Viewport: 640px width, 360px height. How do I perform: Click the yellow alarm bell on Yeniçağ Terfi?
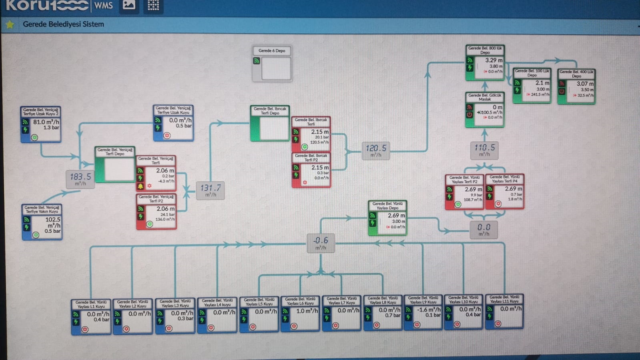[x=140, y=186]
